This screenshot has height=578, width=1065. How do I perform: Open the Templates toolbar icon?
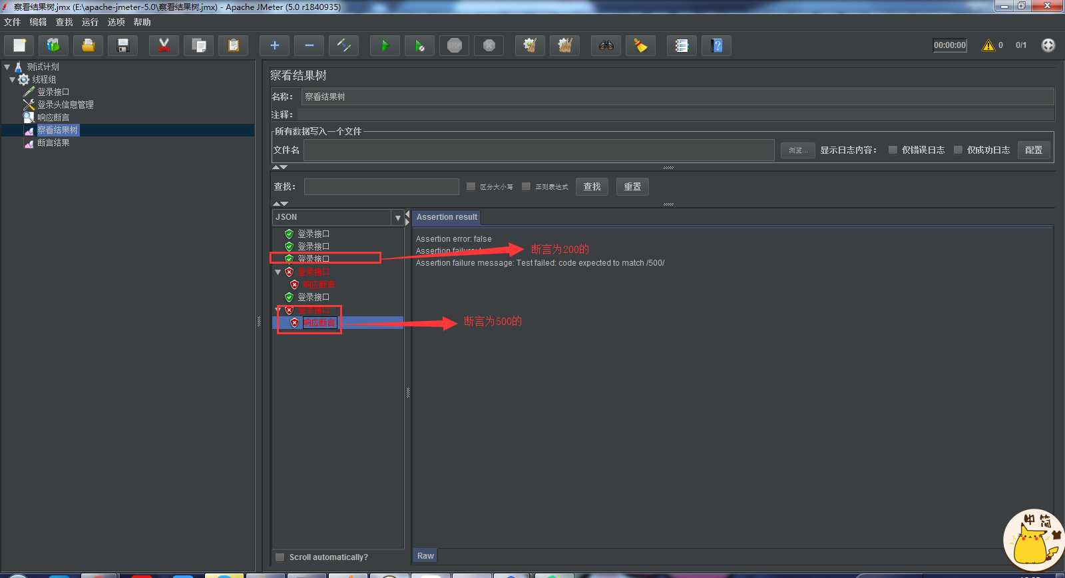(54, 45)
